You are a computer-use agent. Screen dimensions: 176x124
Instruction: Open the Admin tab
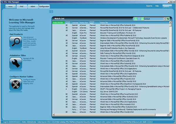tap(33, 6)
